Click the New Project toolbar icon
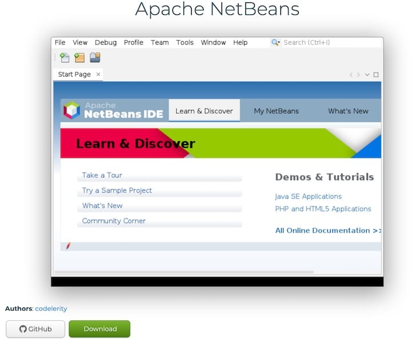 80,58
